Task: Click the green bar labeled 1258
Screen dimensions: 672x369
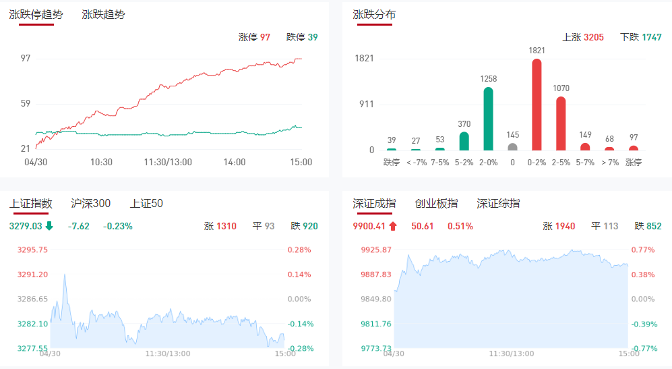Action: pyautogui.click(x=488, y=119)
